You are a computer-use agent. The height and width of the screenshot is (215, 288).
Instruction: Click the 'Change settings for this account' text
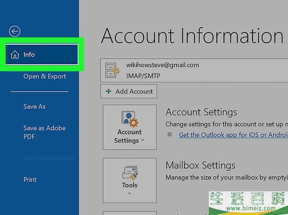coord(227,124)
